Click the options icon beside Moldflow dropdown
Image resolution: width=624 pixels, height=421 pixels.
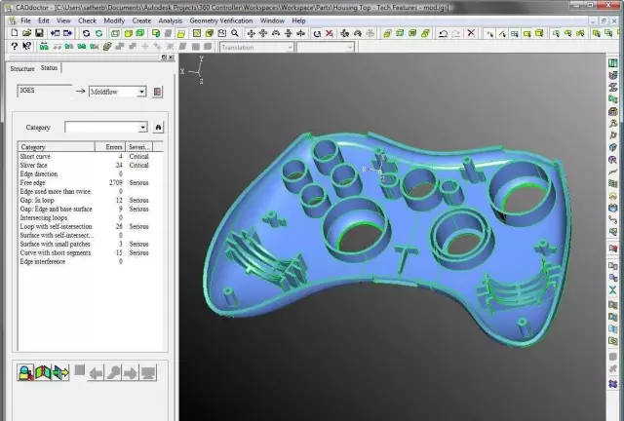158,92
